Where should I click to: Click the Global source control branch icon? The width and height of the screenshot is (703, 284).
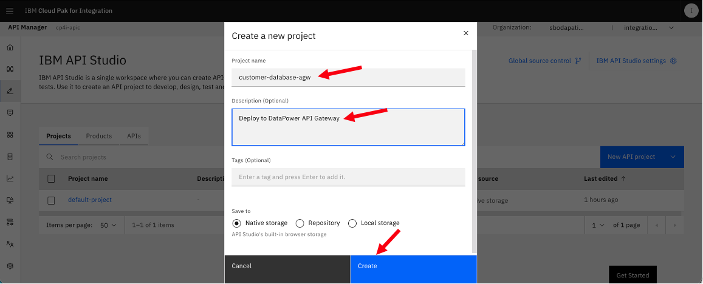pos(578,61)
